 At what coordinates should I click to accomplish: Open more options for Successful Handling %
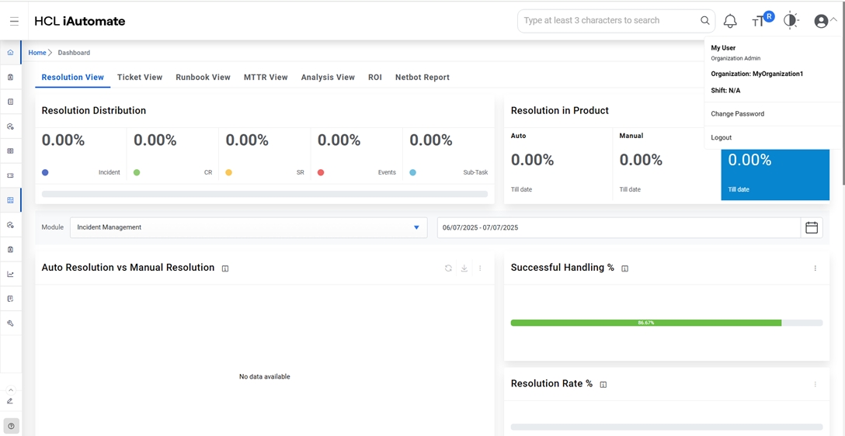coord(815,268)
